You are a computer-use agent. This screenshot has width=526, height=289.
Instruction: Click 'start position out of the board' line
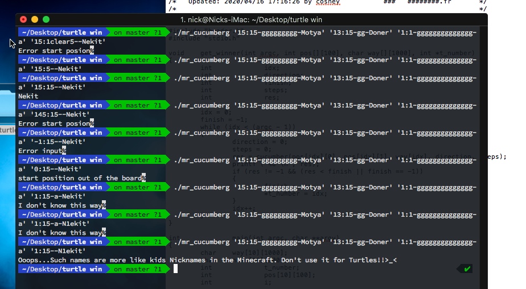80,178
